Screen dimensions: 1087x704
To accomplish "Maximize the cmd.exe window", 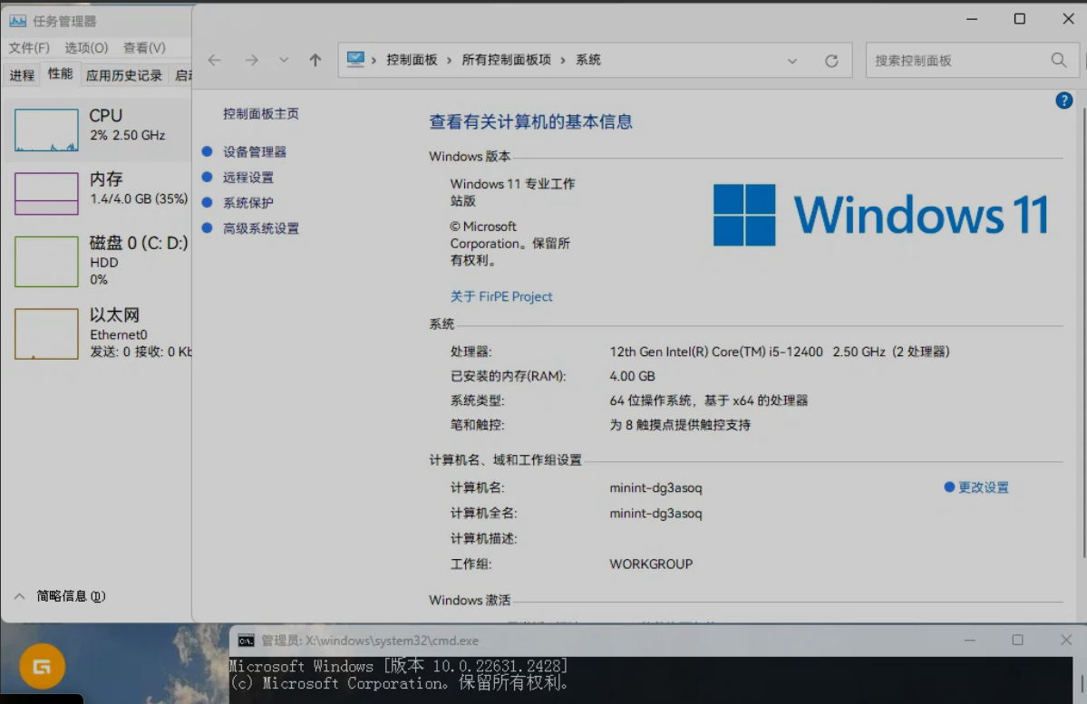I will click(1017, 640).
